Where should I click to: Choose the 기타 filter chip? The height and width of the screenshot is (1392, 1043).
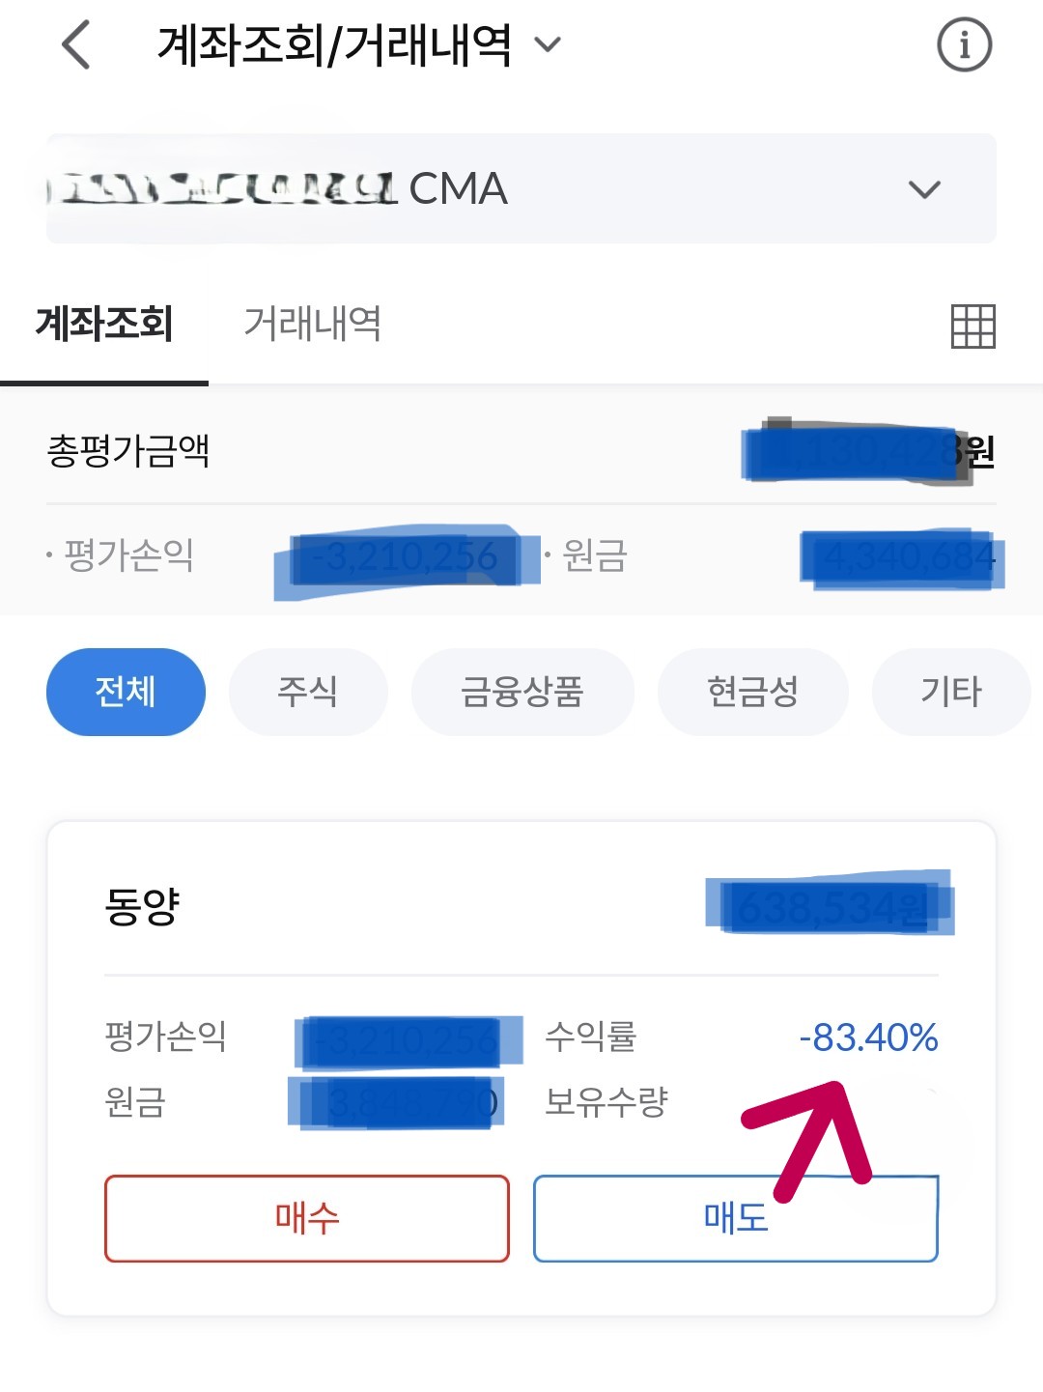[951, 692]
